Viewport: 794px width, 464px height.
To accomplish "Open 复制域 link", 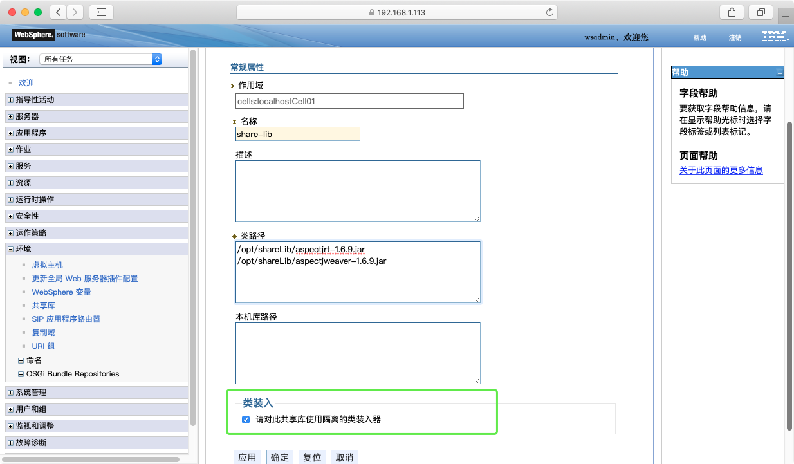I will coord(44,333).
